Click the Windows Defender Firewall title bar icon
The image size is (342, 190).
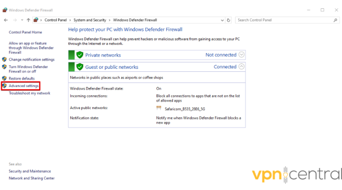5,10
